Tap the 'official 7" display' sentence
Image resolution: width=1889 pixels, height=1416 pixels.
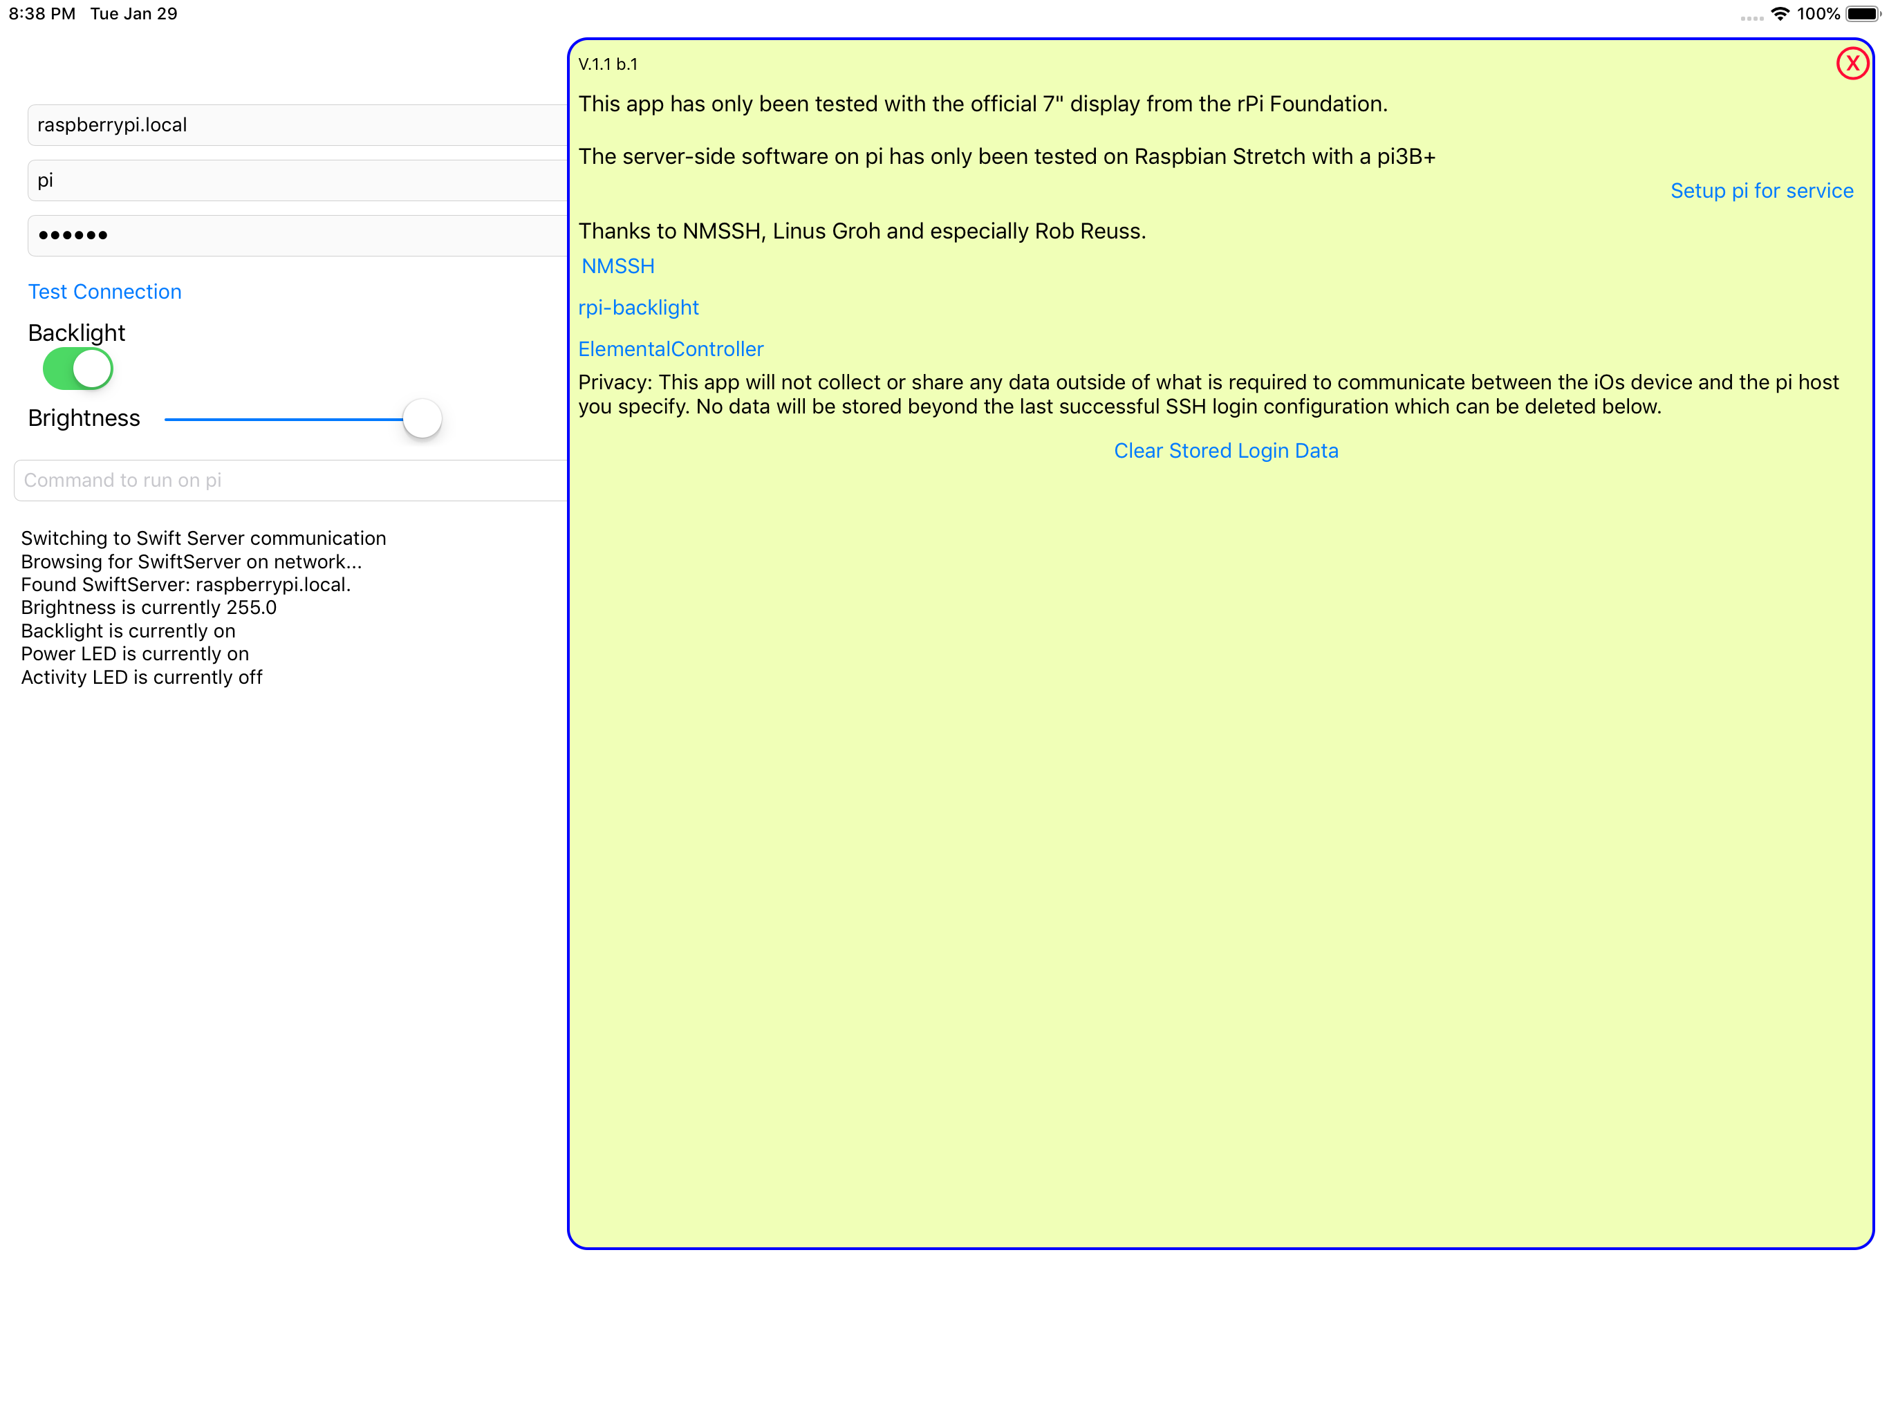click(x=983, y=103)
